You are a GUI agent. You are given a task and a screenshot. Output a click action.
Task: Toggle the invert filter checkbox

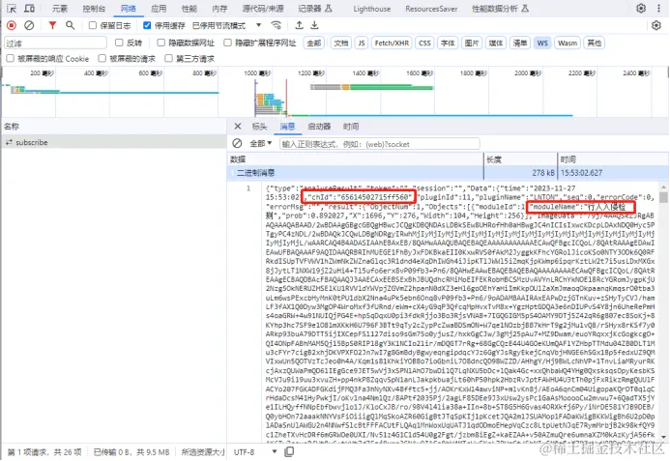point(119,43)
